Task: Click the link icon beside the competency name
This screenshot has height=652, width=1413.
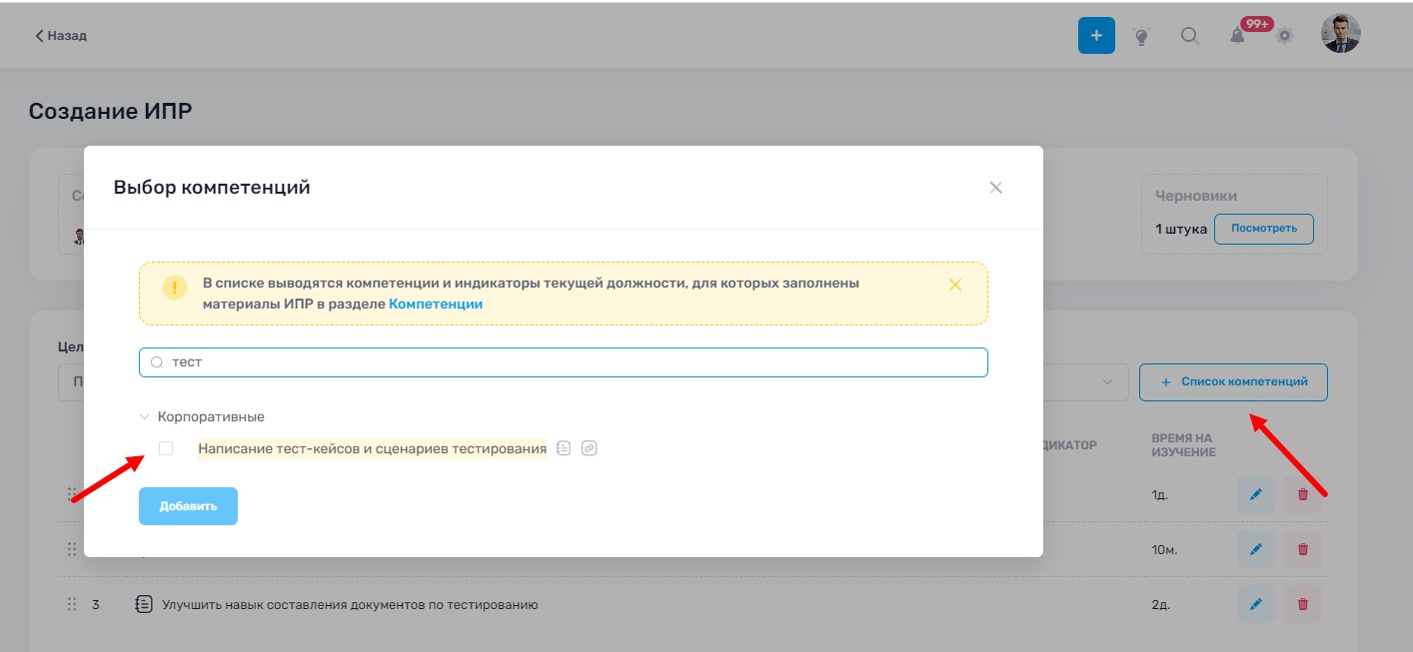Action: (x=590, y=448)
